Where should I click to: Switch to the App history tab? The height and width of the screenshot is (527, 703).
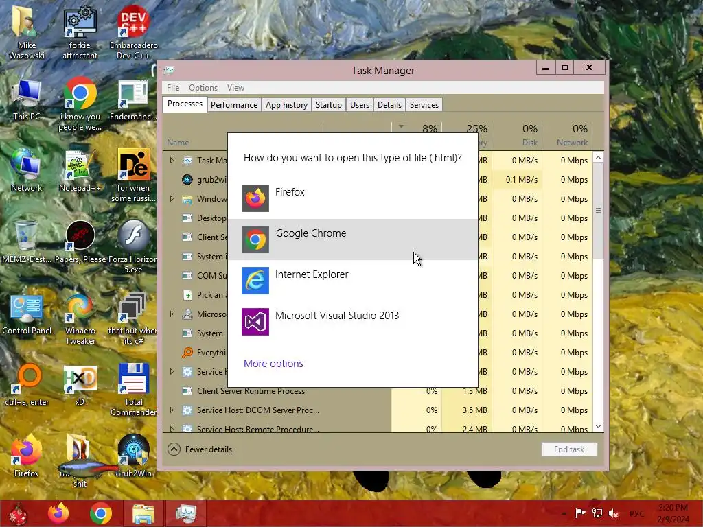[x=286, y=105]
